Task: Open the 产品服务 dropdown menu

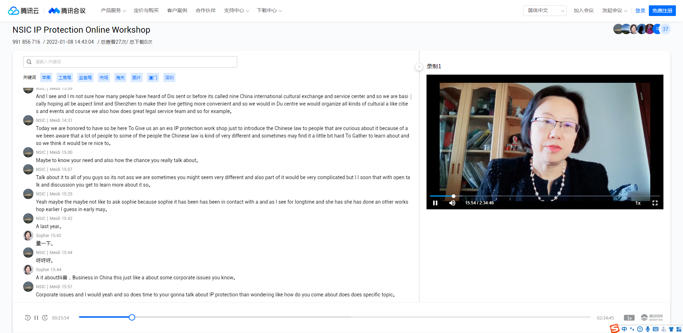Action: coord(113,11)
